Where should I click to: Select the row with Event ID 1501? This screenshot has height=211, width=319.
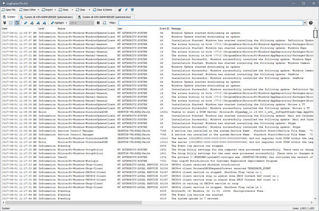(x=158, y=153)
